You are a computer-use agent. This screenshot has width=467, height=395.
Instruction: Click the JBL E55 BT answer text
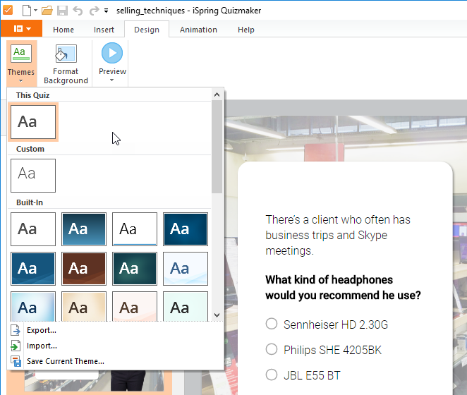click(312, 375)
